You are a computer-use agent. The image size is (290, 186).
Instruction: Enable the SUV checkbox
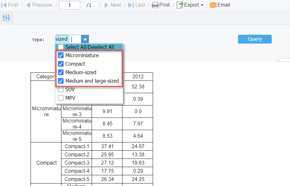(61, 89)
